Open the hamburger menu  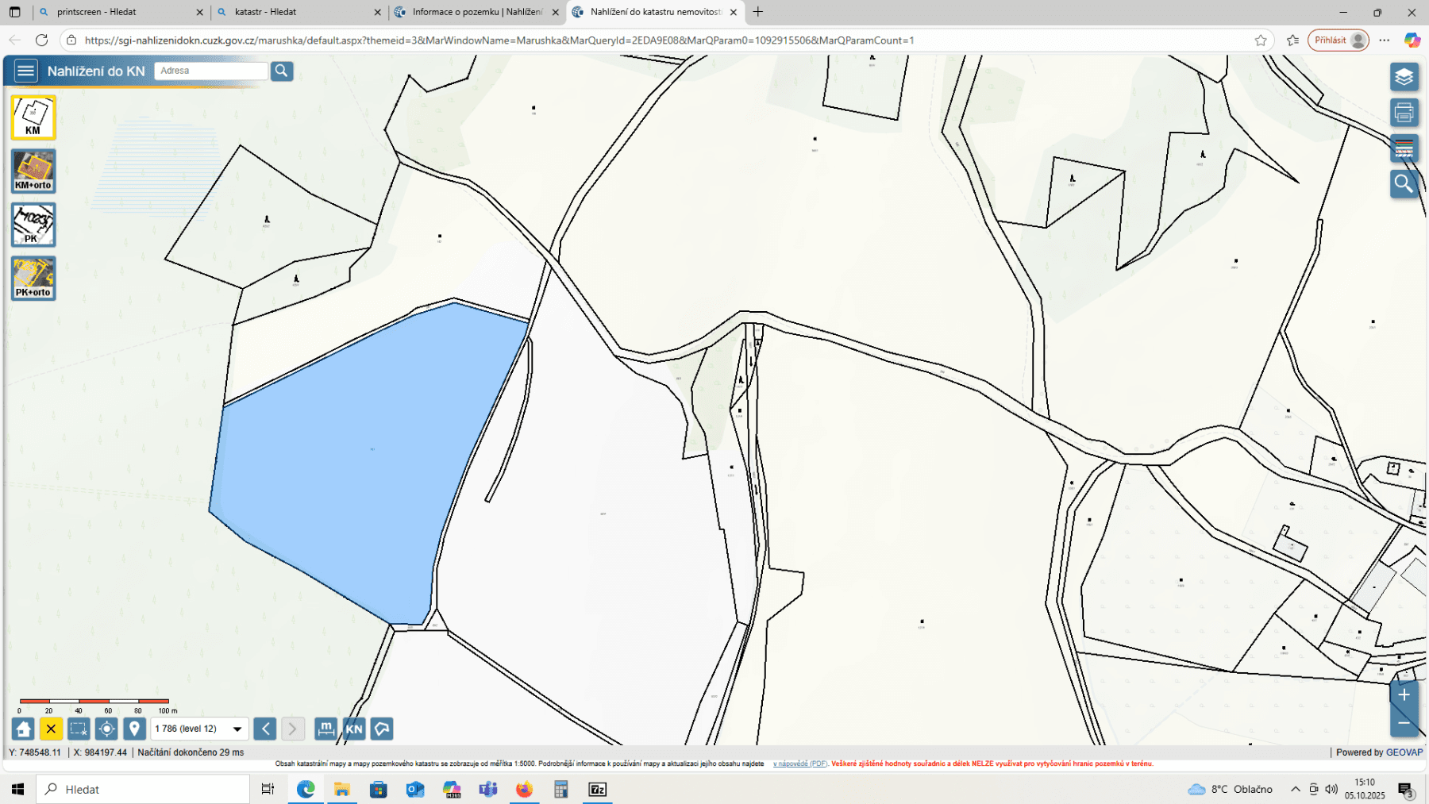(x=25, y=71)
